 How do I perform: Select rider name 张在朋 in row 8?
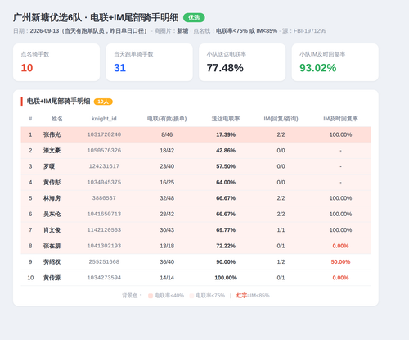tap(52, 246)
